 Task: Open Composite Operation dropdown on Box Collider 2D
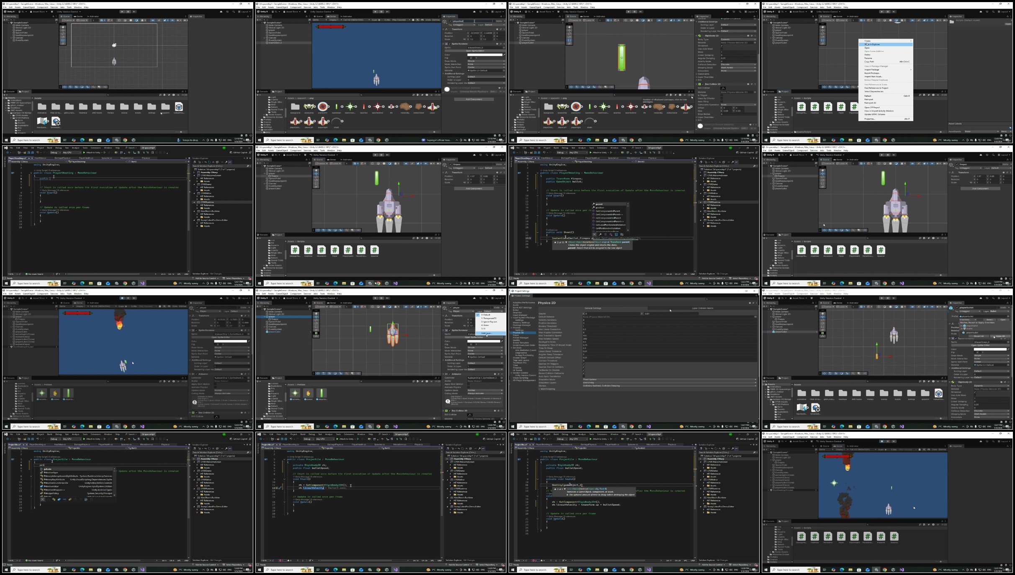tap(738, 105)
